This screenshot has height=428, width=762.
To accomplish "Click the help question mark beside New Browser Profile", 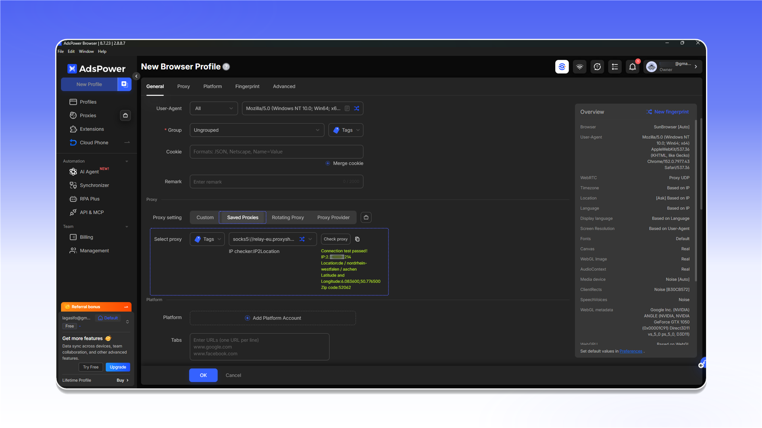I will [226, 67].
